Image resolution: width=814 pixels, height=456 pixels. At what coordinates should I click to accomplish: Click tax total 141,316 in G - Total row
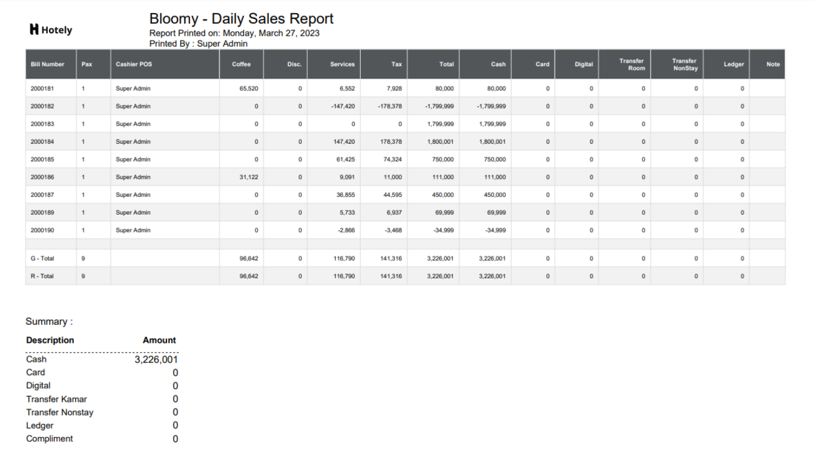coord(391,259)
